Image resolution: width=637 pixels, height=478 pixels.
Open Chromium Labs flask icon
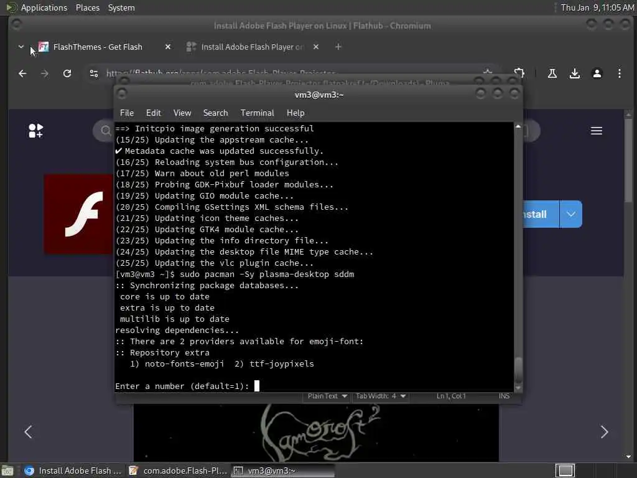click(552, 73)
